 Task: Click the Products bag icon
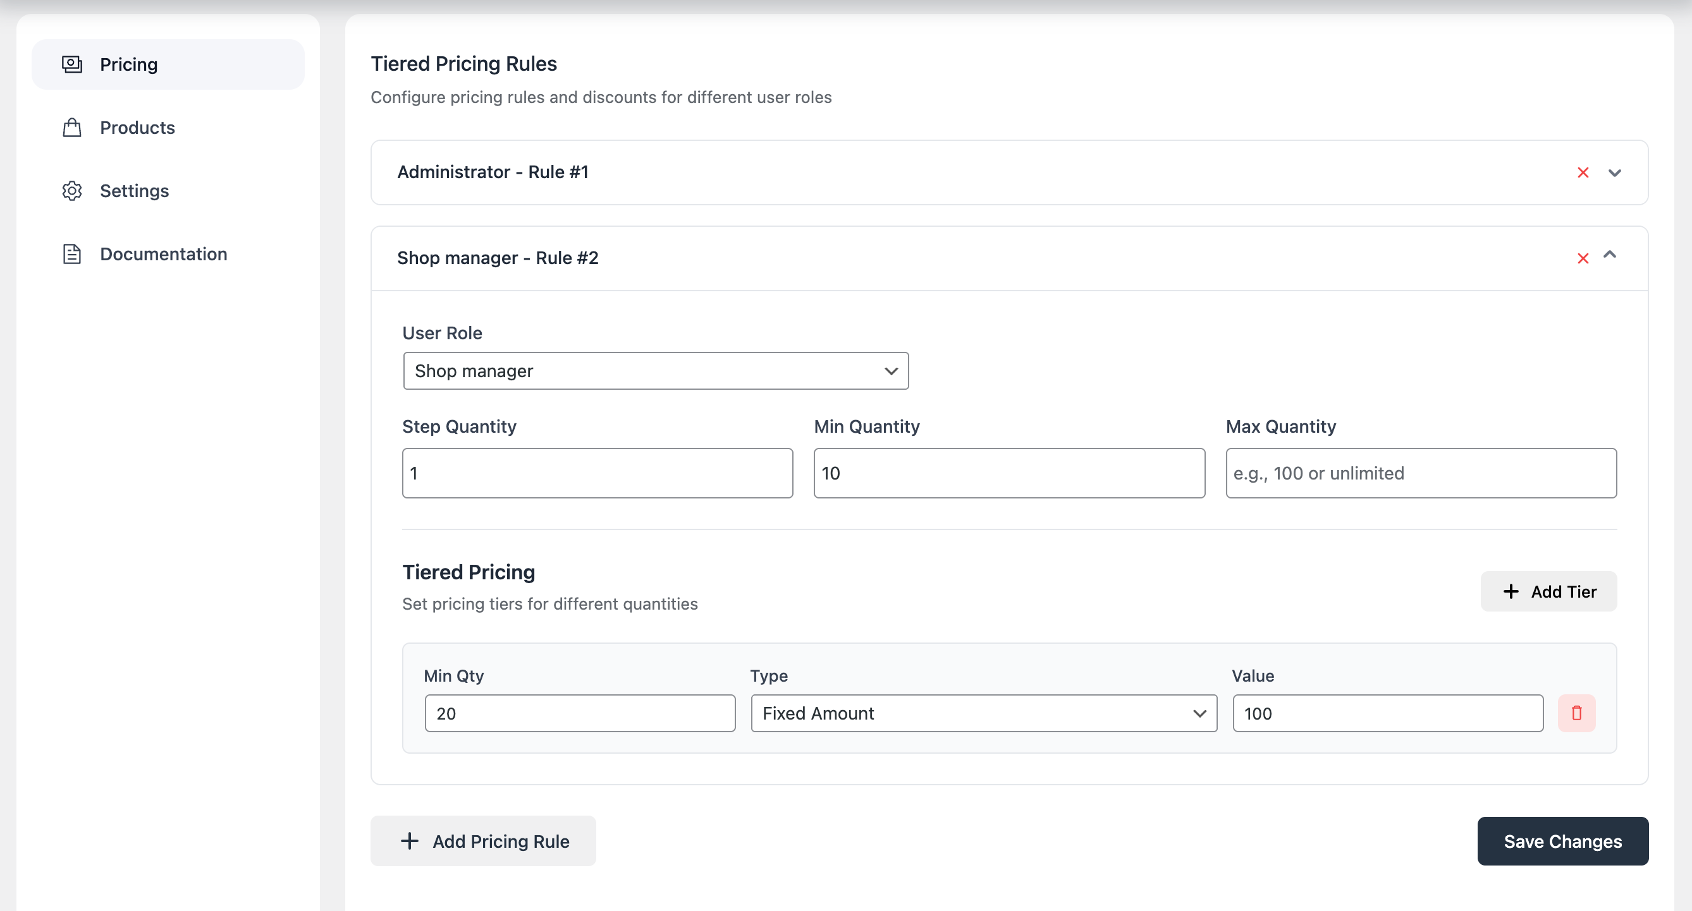pos(72,128)
